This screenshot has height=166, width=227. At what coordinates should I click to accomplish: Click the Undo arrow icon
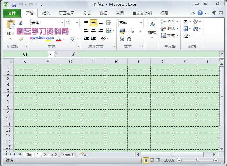pyautogui.click(x=21, y=5)
